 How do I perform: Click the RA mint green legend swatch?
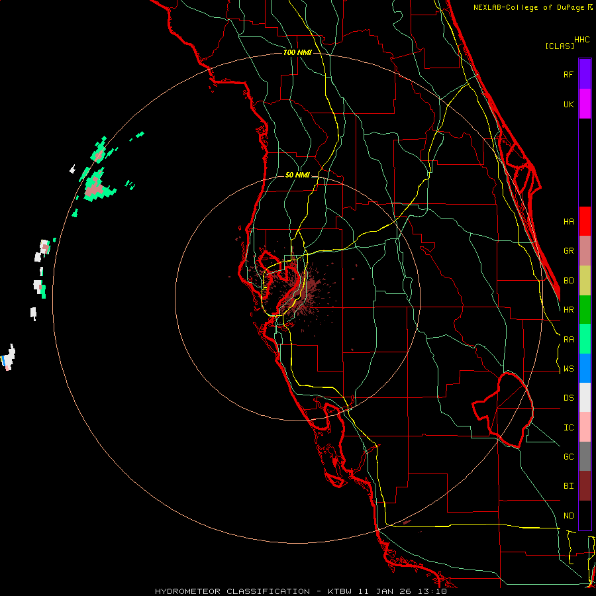[x=585, y=339]
